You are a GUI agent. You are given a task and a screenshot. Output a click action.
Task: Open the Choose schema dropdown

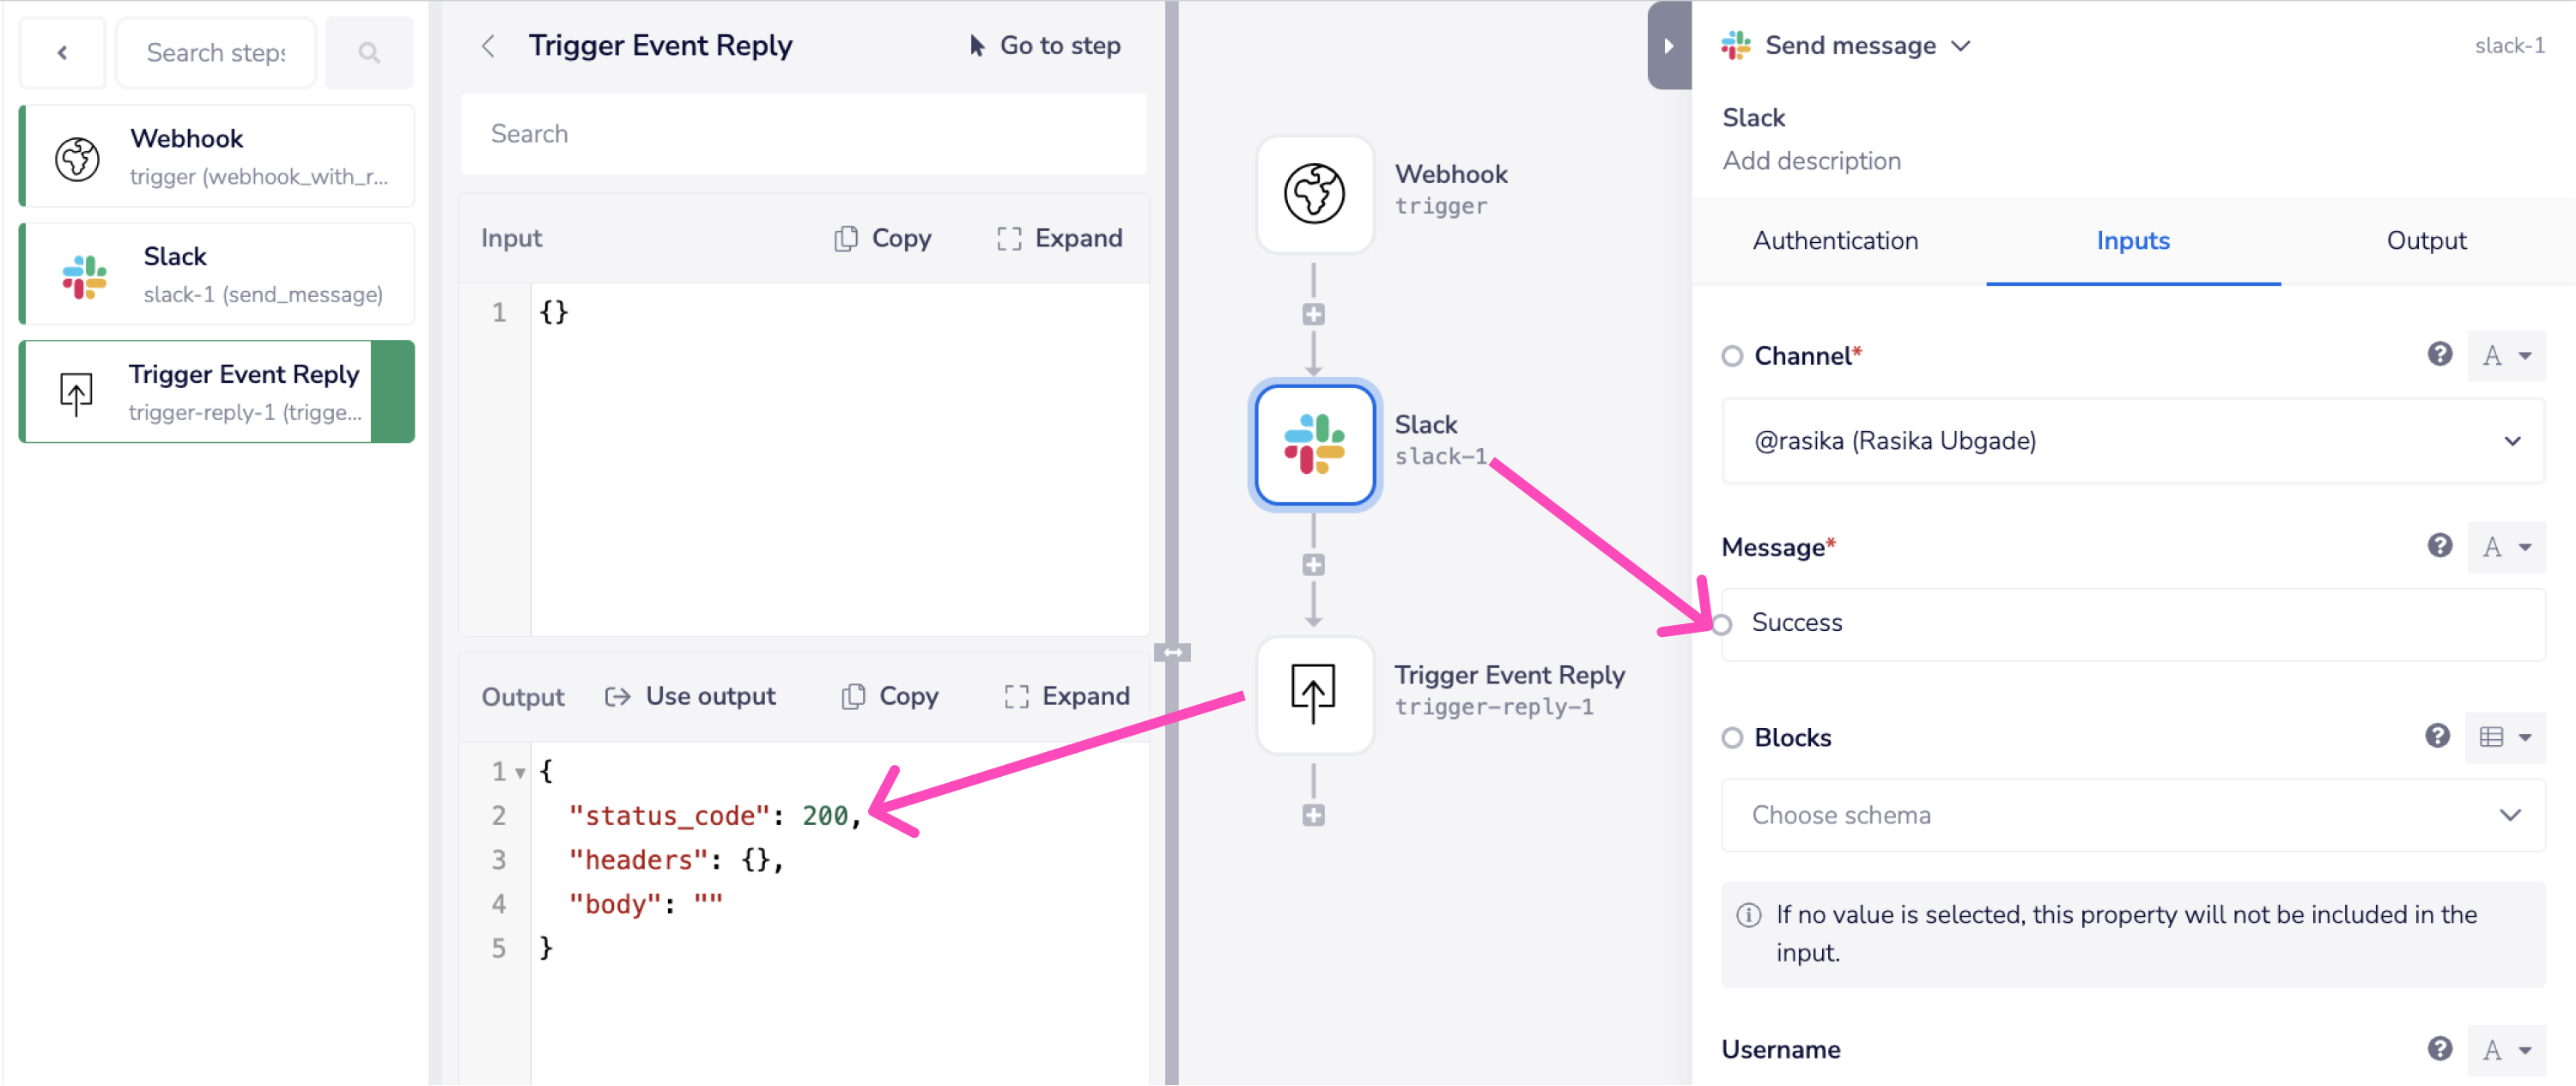click(x=2132, y=815)
